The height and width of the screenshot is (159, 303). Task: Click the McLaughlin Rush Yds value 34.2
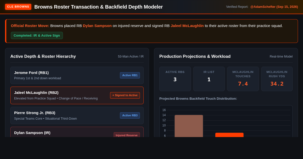coord(277,84)
